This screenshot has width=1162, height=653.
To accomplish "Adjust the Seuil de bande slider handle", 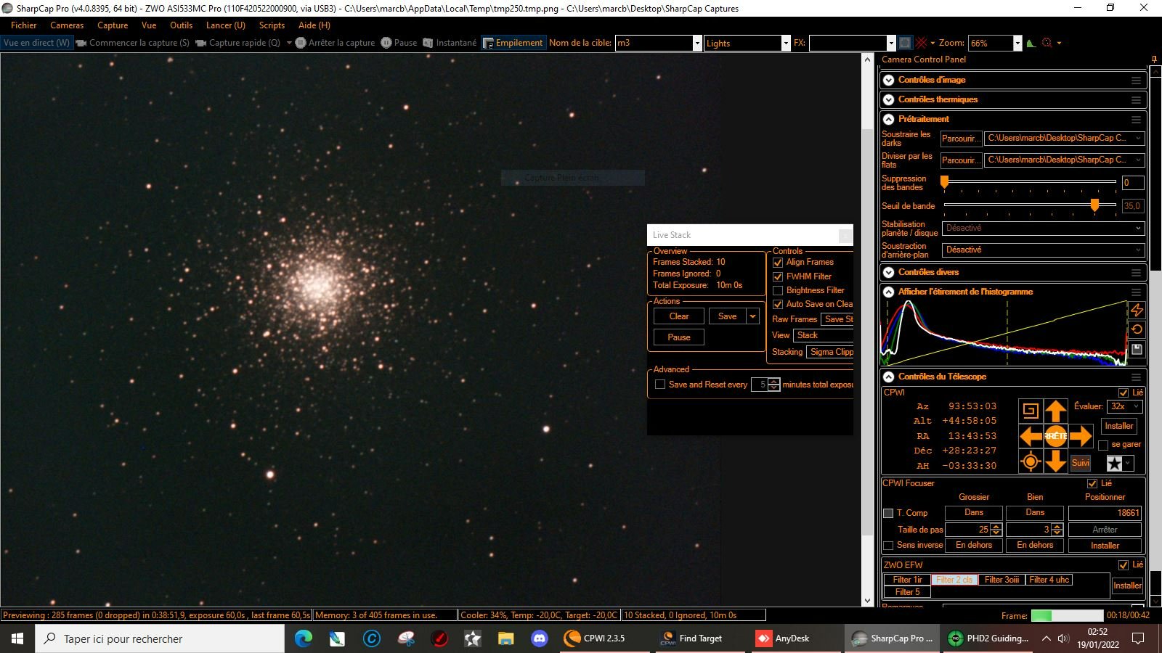I will click(1094, 205).
